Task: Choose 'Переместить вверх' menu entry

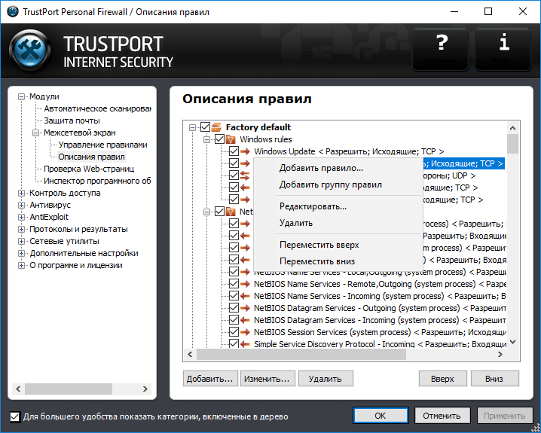Action: tap(338, 245)
